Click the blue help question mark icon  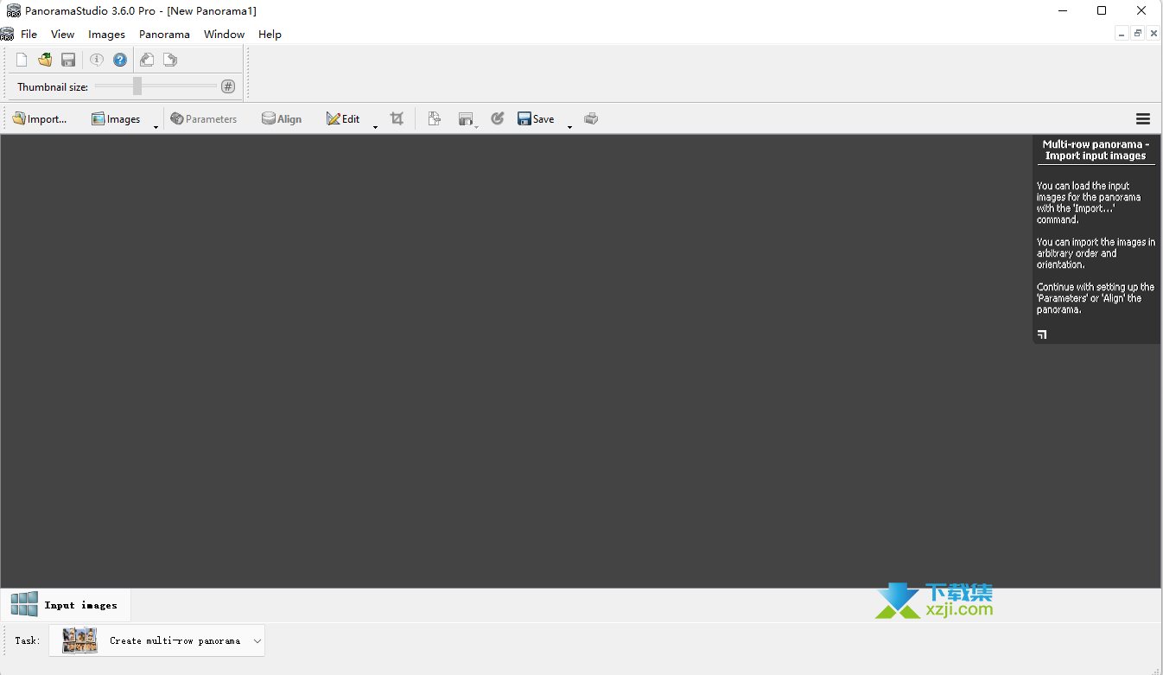[120, 60]
